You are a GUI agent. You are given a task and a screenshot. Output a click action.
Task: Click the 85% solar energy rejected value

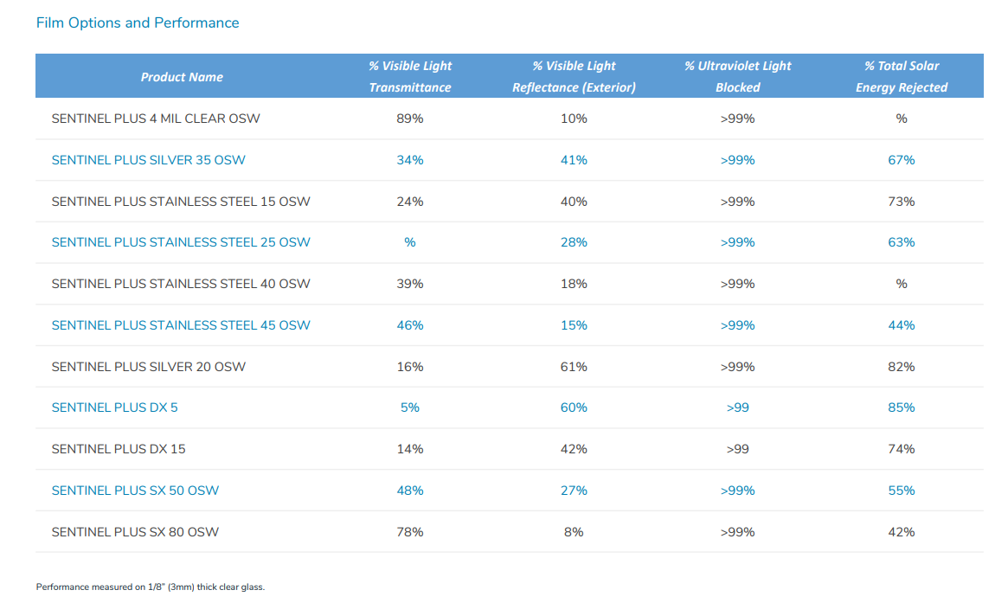[901, 407]
